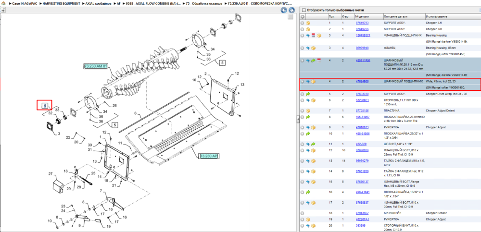Image resolution: width=481 pixels, height=232 pixels.
Task: Click the export icon above the diagram
Action: click(3, 10)
